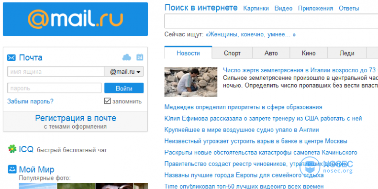Click the envelope icon next to Почта
Image resolution: width=378 pixels, height=189 pixels.
click(11, 57)
